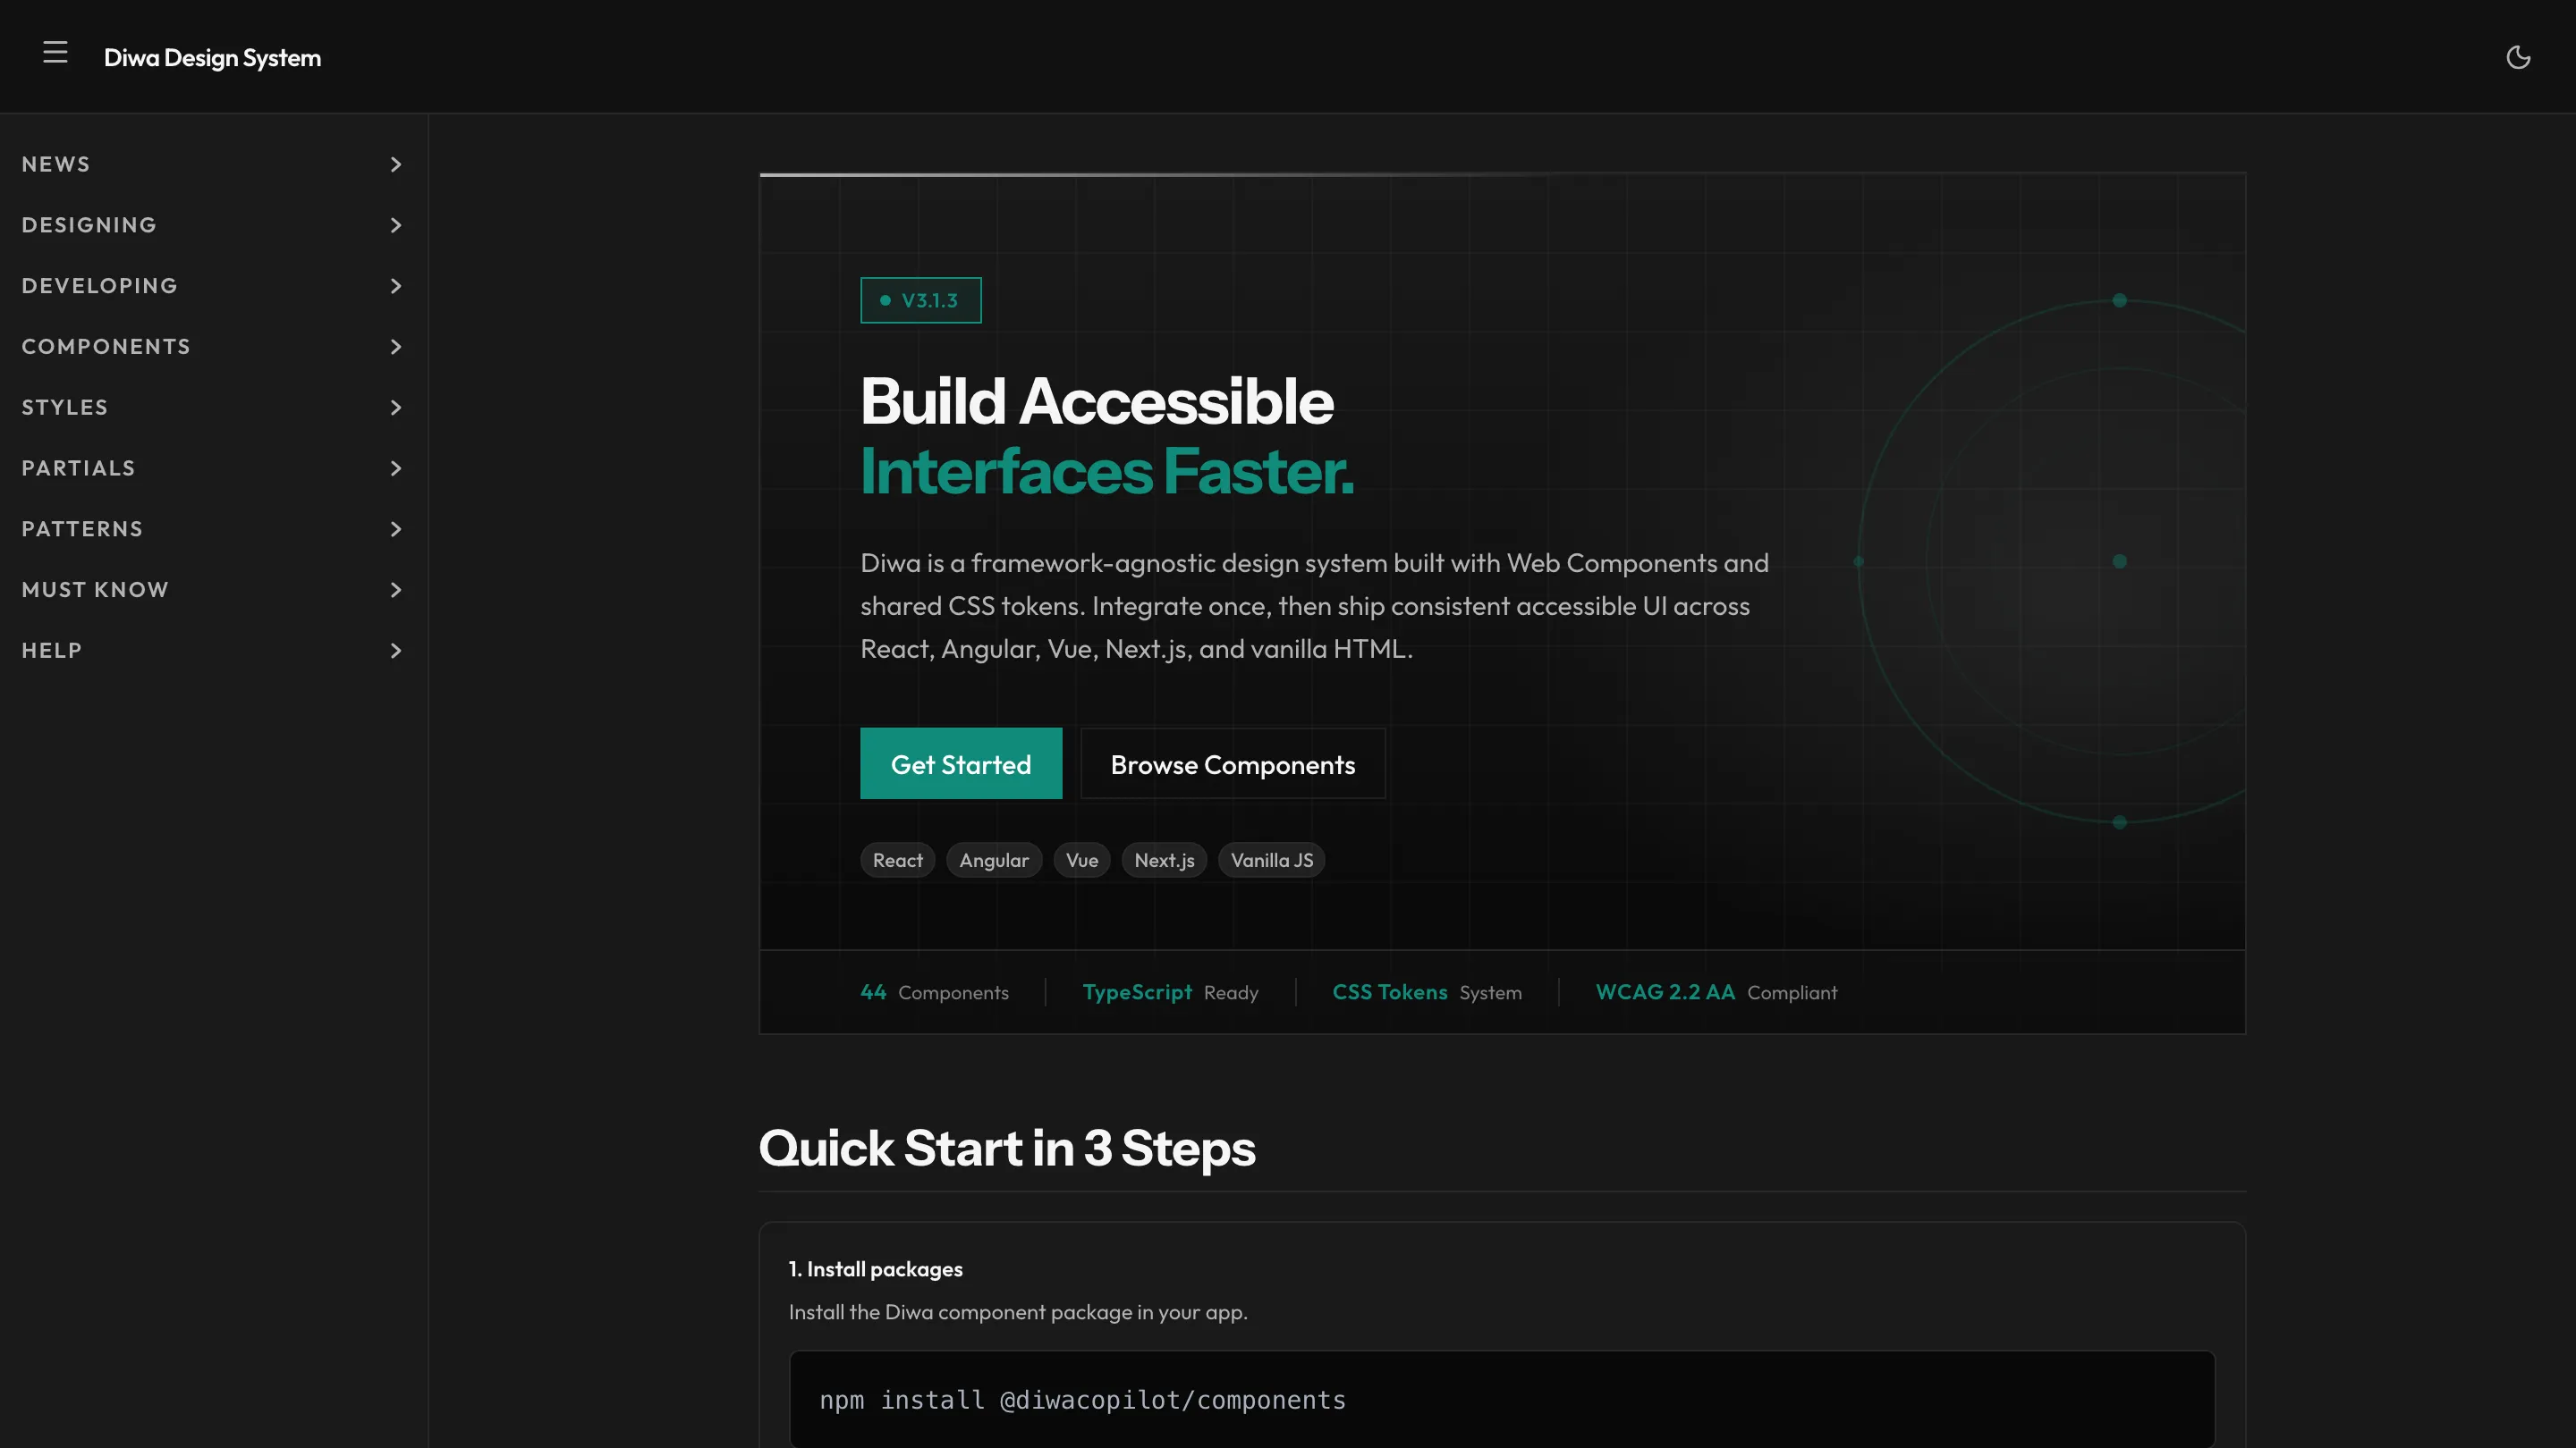Image resolution: width=2576 pixels, height=1448 pixels.
Task: Expand the News section chevron
Action: pyautogui.click(x=396, y=164)
